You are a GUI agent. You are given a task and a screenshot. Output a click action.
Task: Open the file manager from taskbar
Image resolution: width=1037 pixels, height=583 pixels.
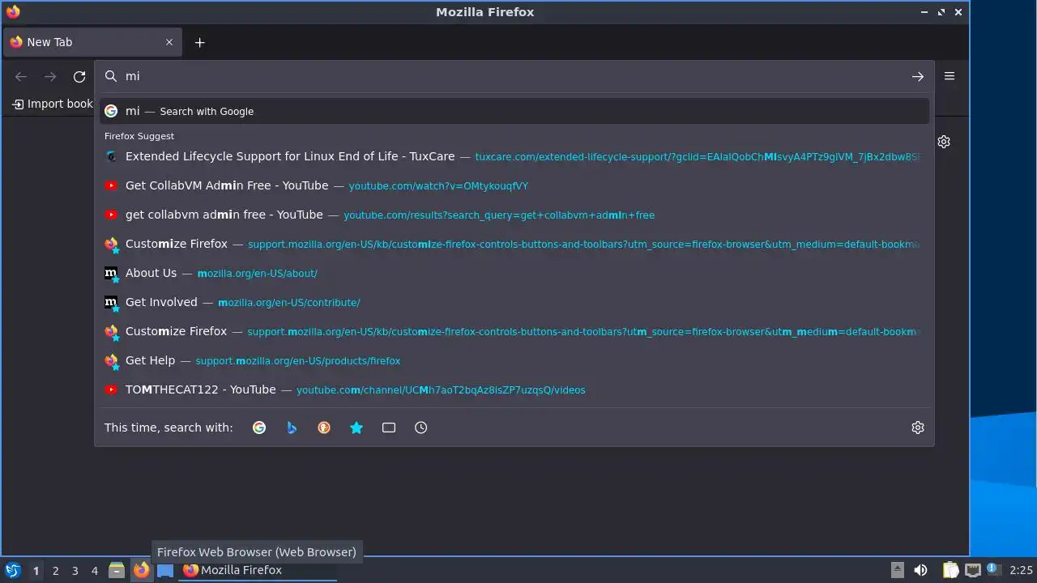(x=117, y=570)
